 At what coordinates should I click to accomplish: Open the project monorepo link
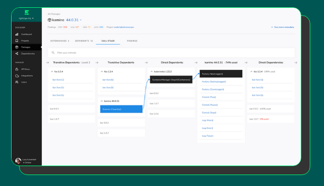pos(124,27)
